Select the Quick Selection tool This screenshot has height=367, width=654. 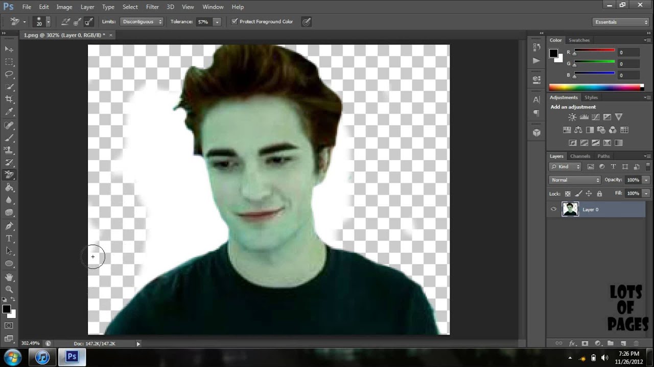(9, 87)
